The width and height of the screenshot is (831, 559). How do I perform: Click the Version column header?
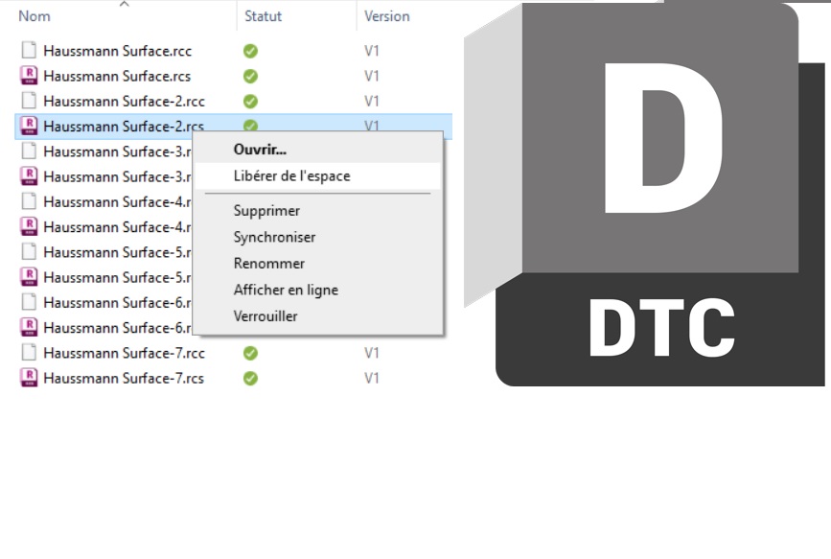coord(385,15)
